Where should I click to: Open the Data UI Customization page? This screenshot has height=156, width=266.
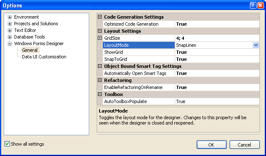click(x=44, y=57)
